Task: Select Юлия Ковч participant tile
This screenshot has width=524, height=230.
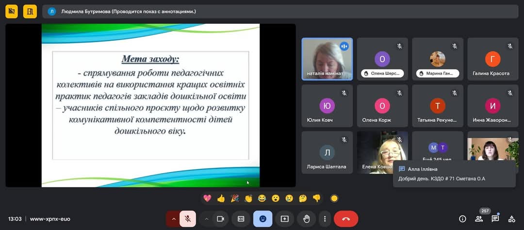Action: pyautogui.click(x=327, y=108)
